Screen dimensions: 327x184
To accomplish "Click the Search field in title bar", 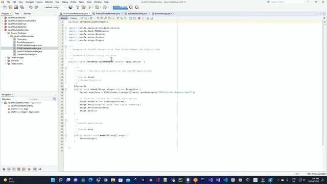I will [287, 2].
